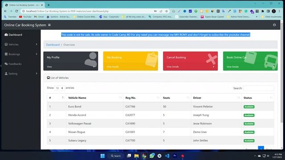Open View Details on Cancel Booking card
285x160 pixels.
[172, 67]
